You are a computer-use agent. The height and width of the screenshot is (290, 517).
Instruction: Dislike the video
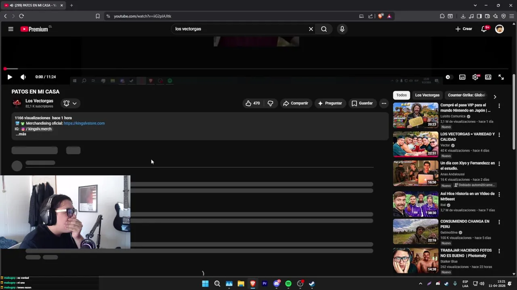tap(270, 104)
